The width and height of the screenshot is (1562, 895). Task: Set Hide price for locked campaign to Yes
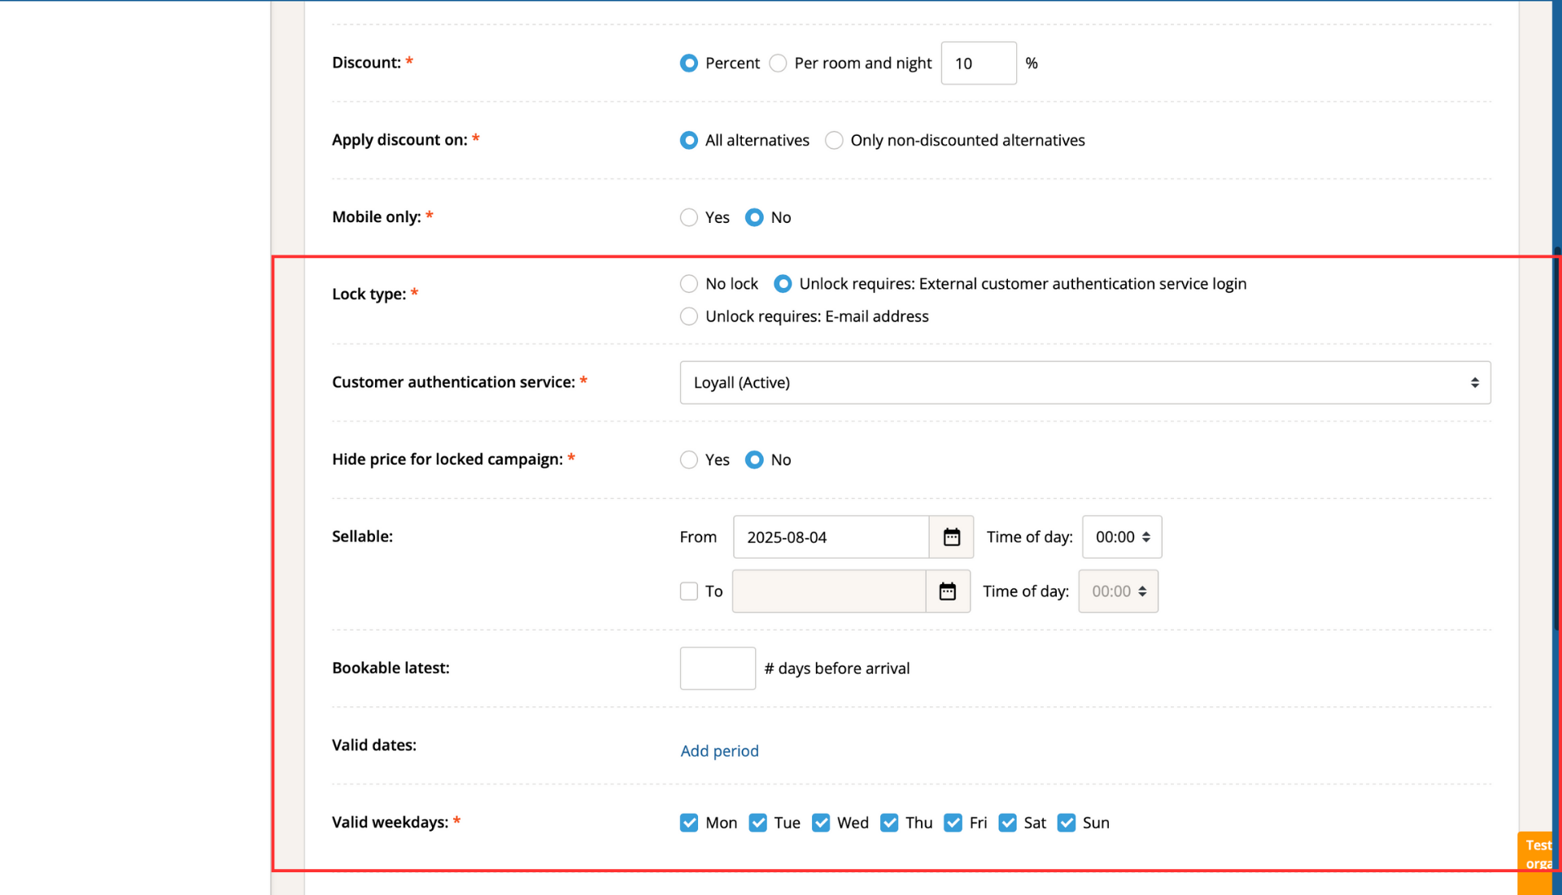(x=689, y=460)
